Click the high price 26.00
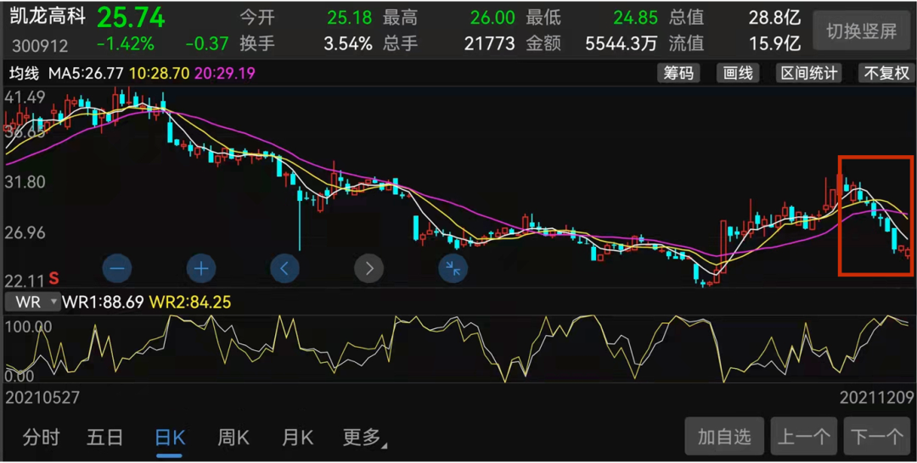917x463 pixels. [492, 18]
